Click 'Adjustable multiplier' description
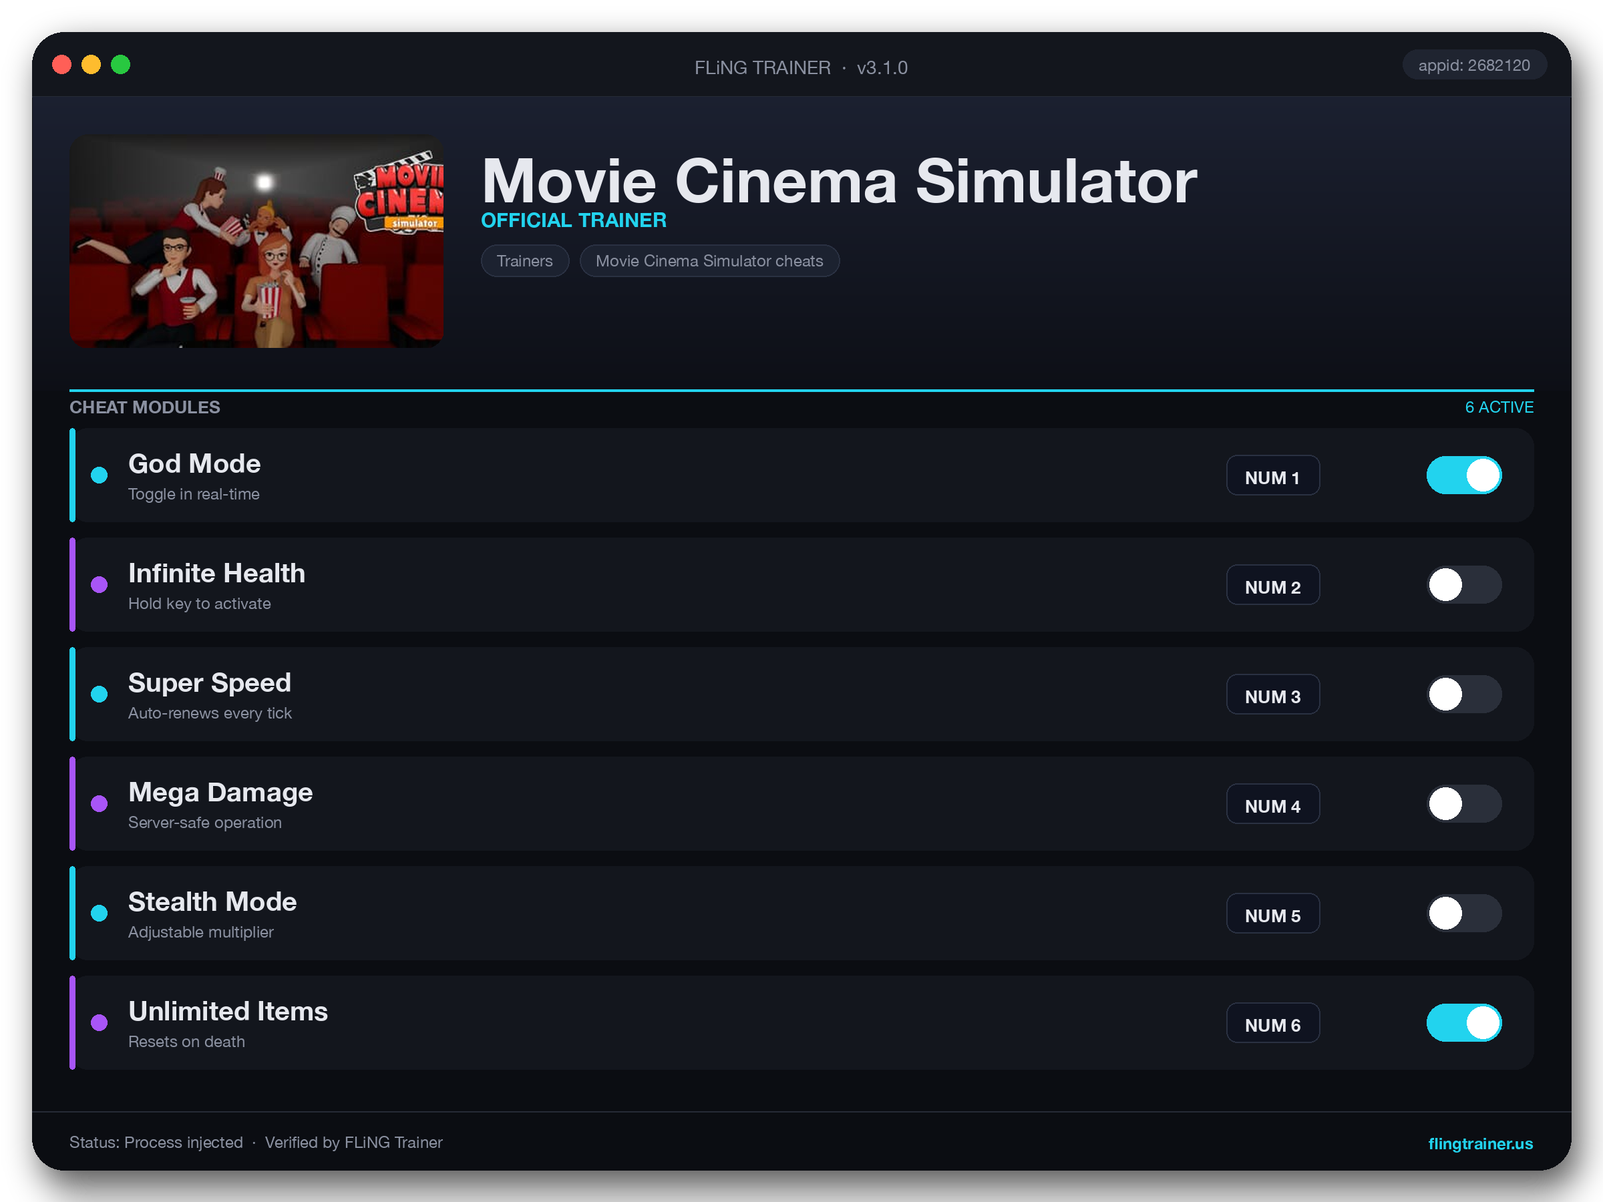 [x=201, y=932]
